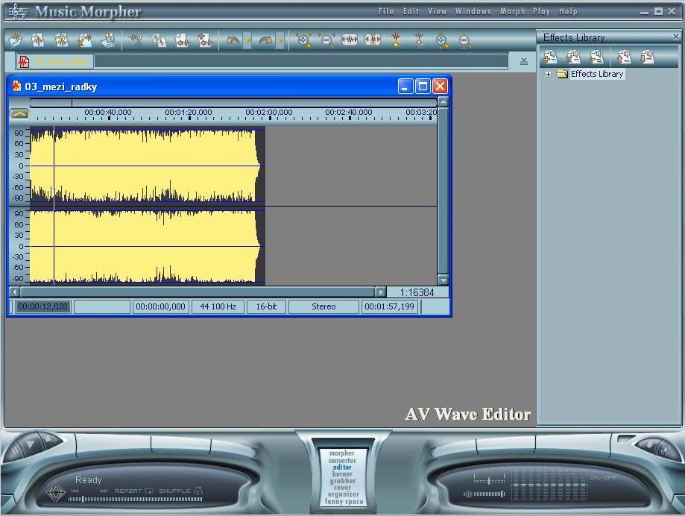The width and height of the screenshot is (685, 516).
Task: Open the File menu
Action: point(385,11)
